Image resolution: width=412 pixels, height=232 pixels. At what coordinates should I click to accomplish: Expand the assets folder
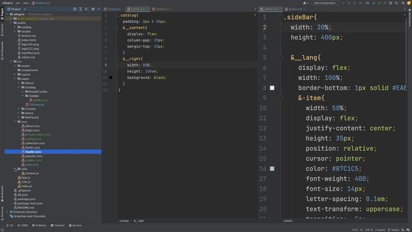pos(15,66)
